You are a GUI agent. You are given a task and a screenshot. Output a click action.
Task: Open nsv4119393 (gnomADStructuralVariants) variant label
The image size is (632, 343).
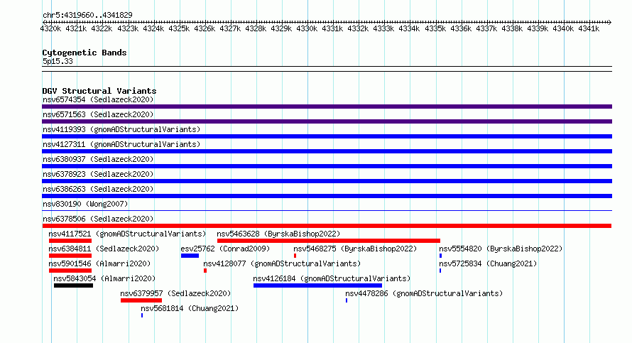click(121, 129)
